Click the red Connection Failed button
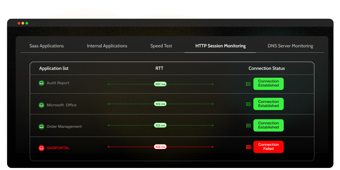 (268, 147)
